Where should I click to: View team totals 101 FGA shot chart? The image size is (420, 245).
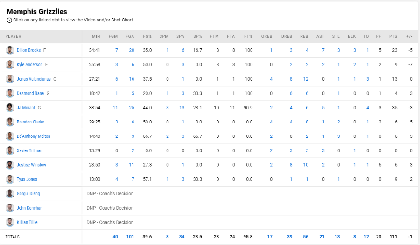130,237
